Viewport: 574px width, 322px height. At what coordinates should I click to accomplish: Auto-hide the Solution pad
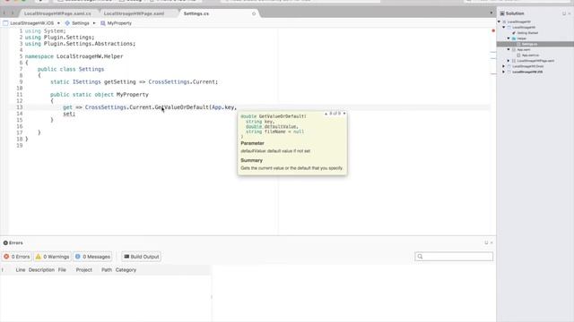click(564, 13)
